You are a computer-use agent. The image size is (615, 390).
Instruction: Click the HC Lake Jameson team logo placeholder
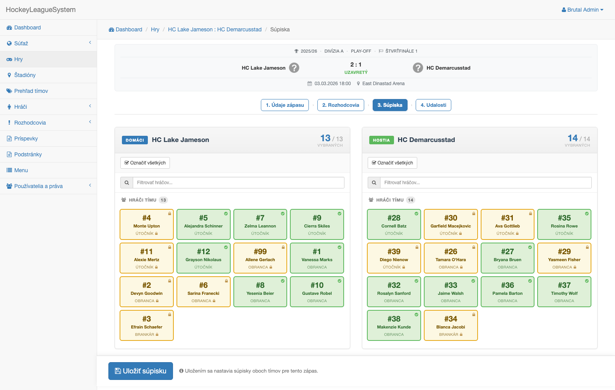(x=294, y=68)
